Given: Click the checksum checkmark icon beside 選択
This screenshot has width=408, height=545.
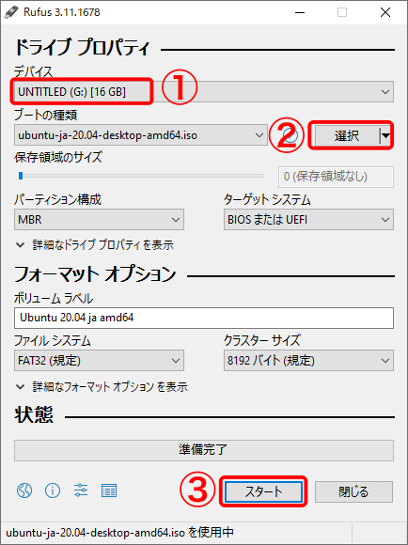Looking at the screenshot, I should point(290,135).
